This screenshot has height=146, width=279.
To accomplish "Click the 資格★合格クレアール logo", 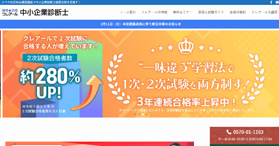I will point(10,12).
